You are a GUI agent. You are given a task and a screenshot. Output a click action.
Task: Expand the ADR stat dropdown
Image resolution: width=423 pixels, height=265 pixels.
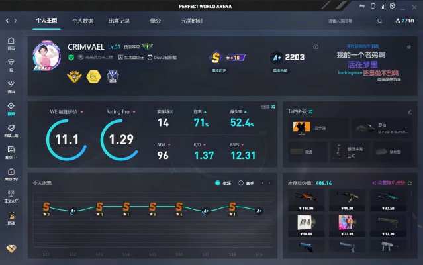coord(169,145)
